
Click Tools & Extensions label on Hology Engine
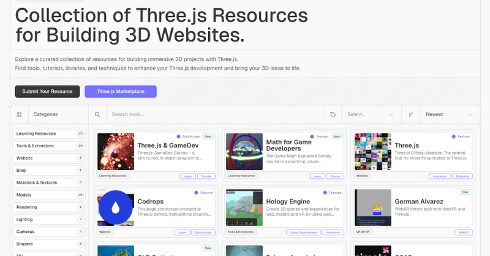coord(241,232)
